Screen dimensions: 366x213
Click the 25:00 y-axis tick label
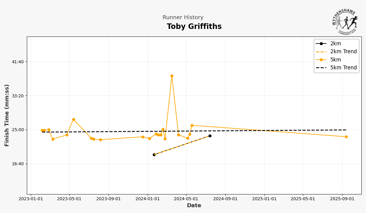point(17,130)
